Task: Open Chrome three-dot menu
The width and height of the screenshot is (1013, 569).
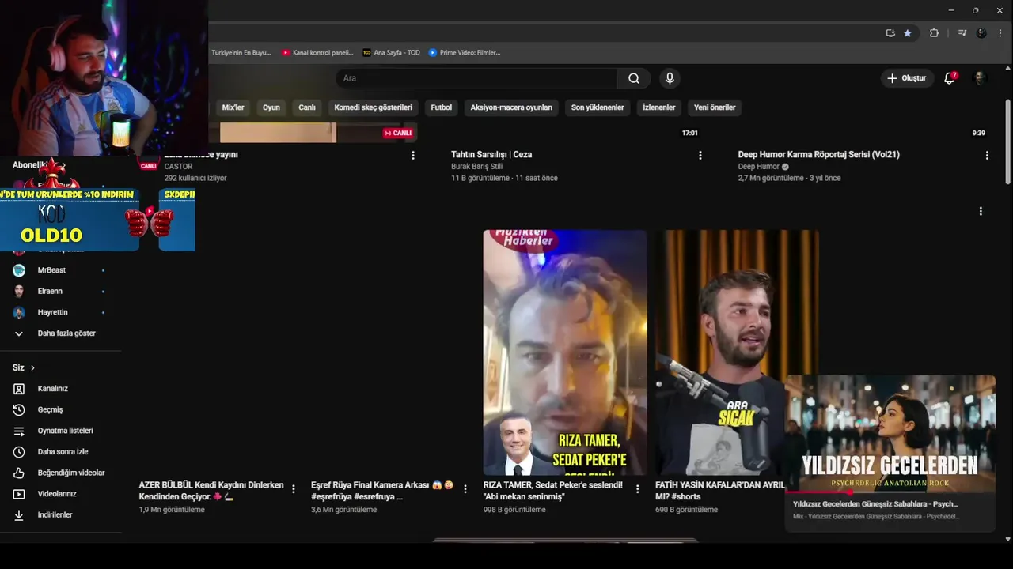Action: (x=1000, y=33)
